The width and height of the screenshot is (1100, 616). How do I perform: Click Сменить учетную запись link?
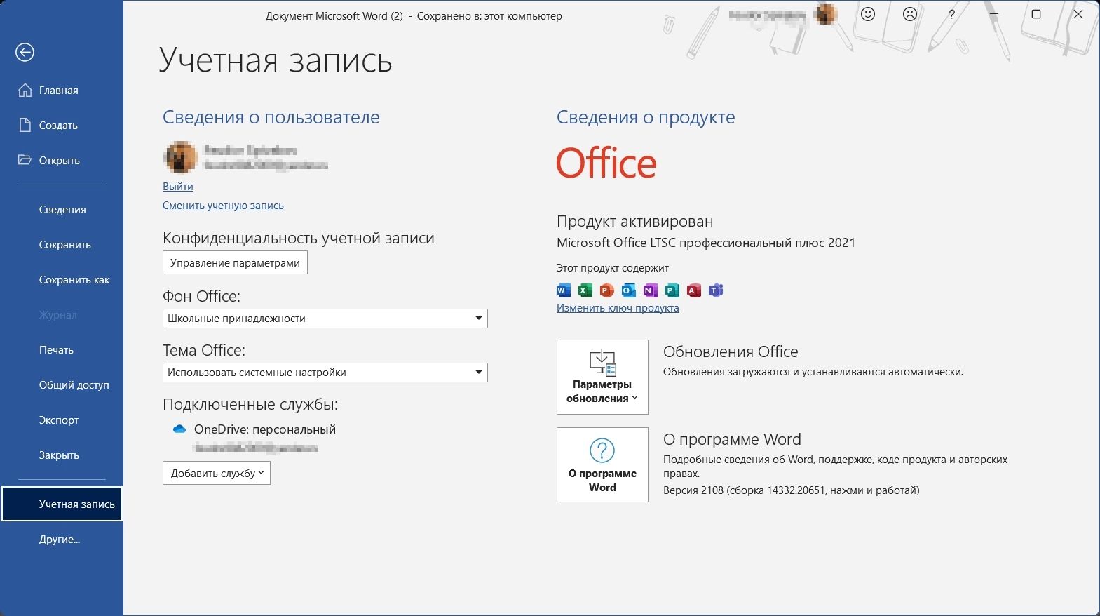(x=223, y=206)
